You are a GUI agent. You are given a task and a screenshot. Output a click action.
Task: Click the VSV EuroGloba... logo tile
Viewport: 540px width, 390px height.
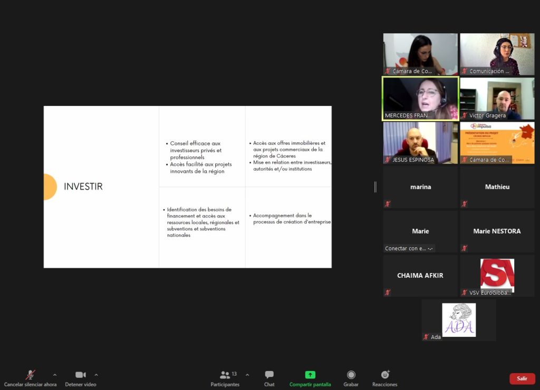(497, 275)
